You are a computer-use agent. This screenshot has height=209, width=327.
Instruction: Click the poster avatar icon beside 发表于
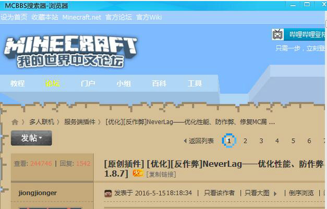108,193
